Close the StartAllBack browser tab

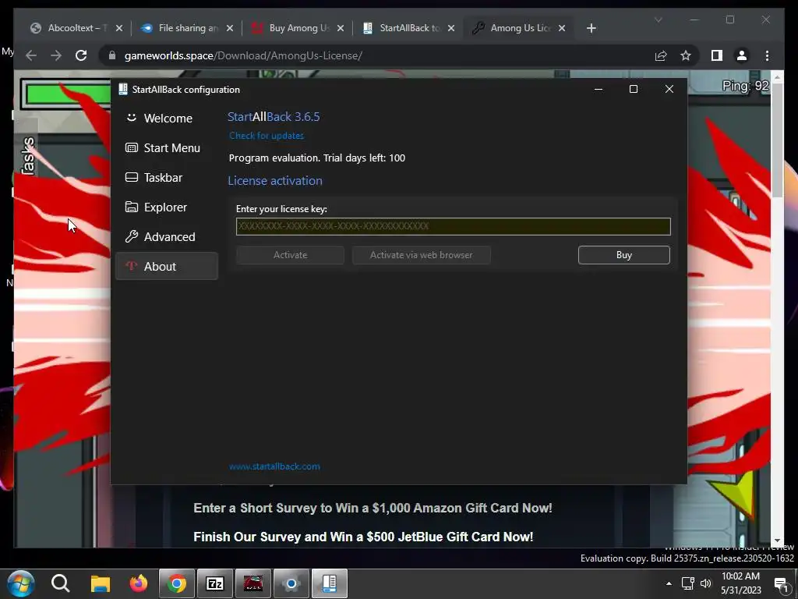pos(451,28)
